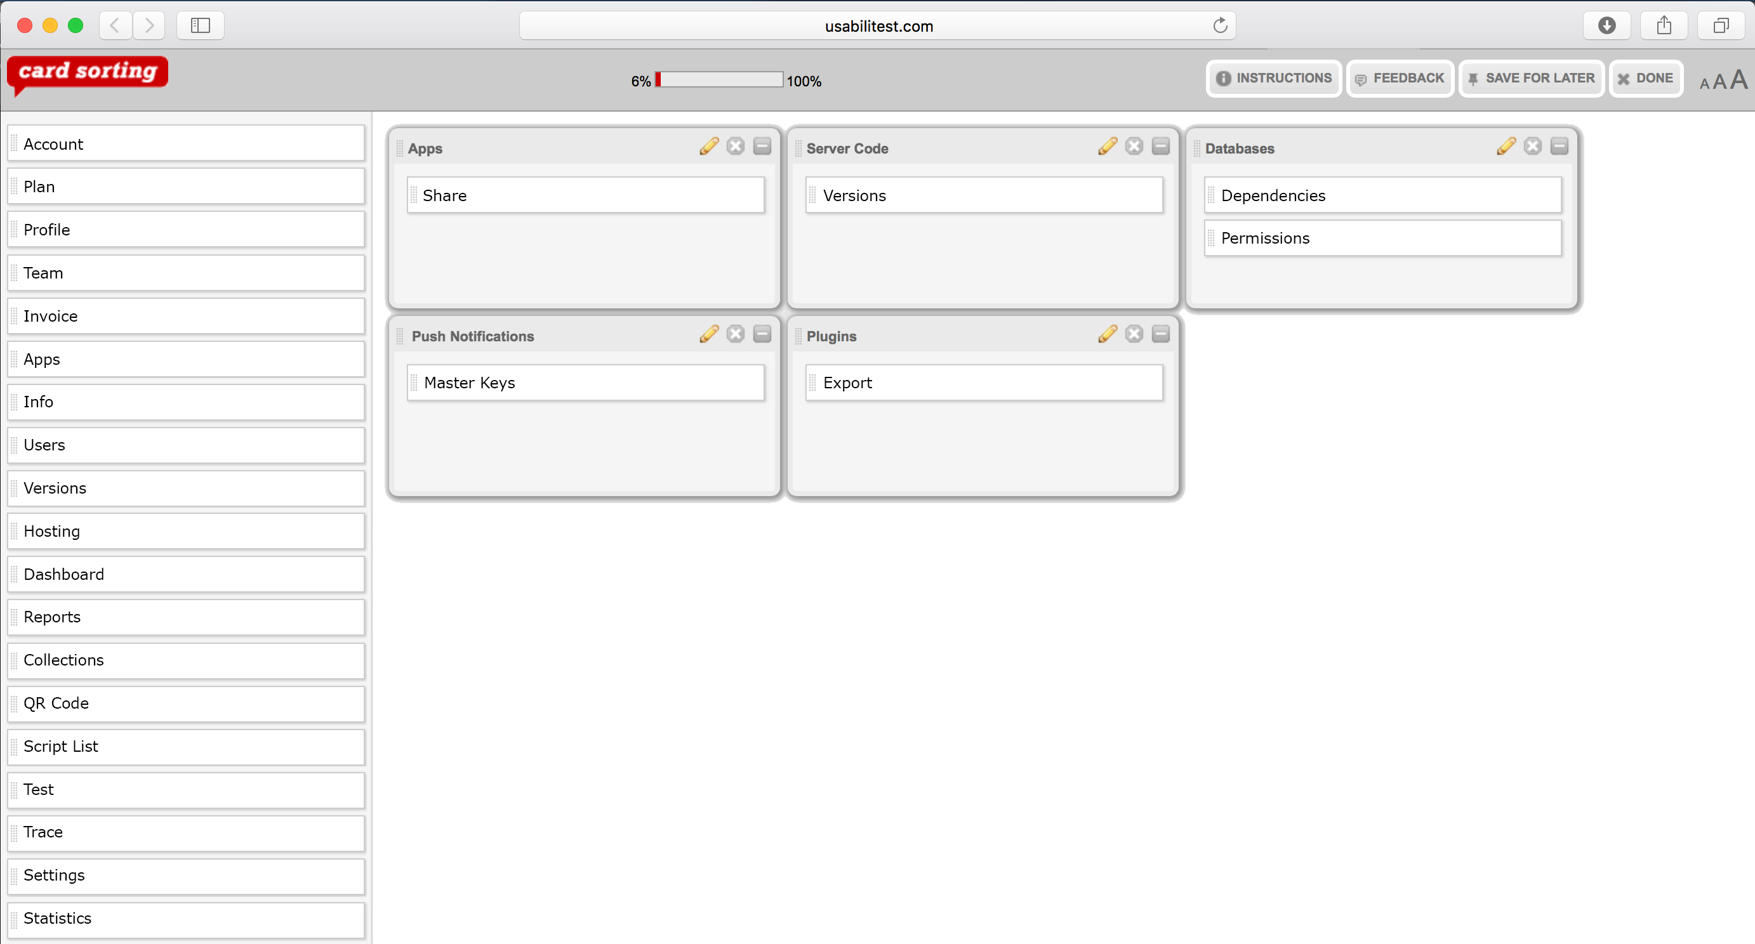
Task: Click the Versions card in Server Code
Action: coord(984,195)
